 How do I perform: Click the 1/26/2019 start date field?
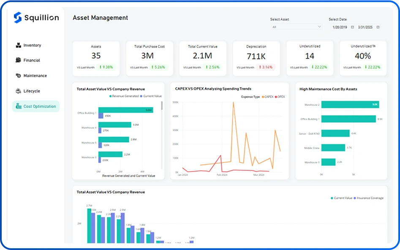tap(340, 27)
